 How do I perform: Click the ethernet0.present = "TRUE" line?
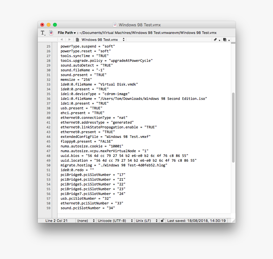click(x=88, y=132)
